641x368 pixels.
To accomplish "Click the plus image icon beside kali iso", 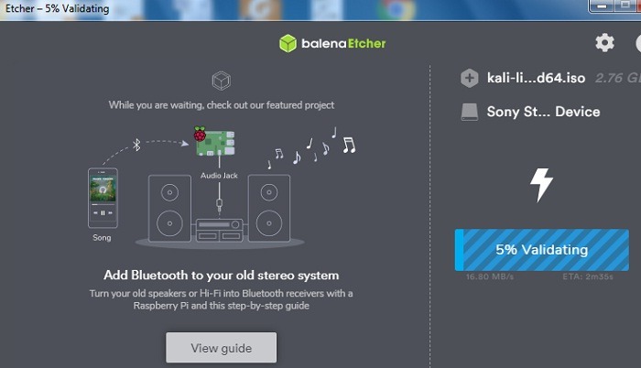I will coord(469,78).
